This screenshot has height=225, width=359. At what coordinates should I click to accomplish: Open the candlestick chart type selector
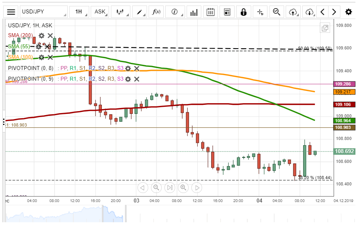(120, 12)
